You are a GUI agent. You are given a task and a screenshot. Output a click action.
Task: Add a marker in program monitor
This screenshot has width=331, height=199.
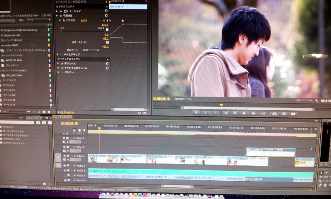pyautogui.click(x=196, y=112)
